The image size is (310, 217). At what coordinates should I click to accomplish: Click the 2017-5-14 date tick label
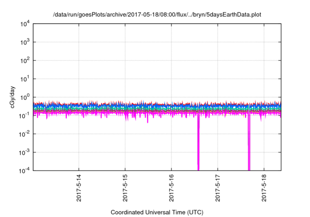tap(78, 188)
